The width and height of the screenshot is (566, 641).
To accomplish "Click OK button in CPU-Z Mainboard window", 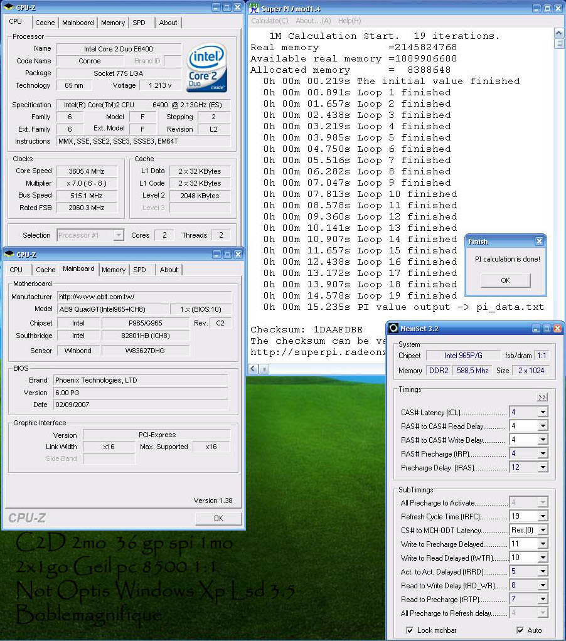I will pos(218,518).
